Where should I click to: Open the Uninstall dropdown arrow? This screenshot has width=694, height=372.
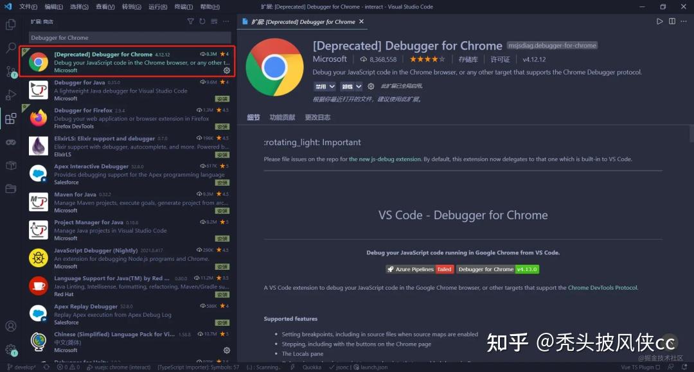coord(359,86)
